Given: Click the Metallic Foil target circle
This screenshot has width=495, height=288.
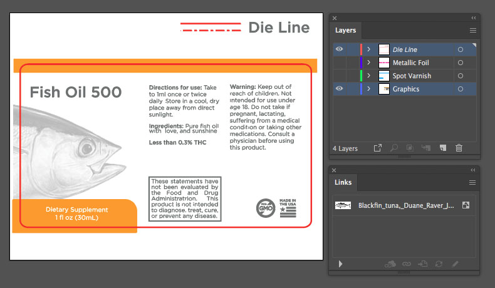Looking at the screenshot, I should [x=461, y=63].
